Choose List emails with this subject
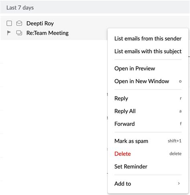Viewport: 190px width, 195px height. (148, 51)
